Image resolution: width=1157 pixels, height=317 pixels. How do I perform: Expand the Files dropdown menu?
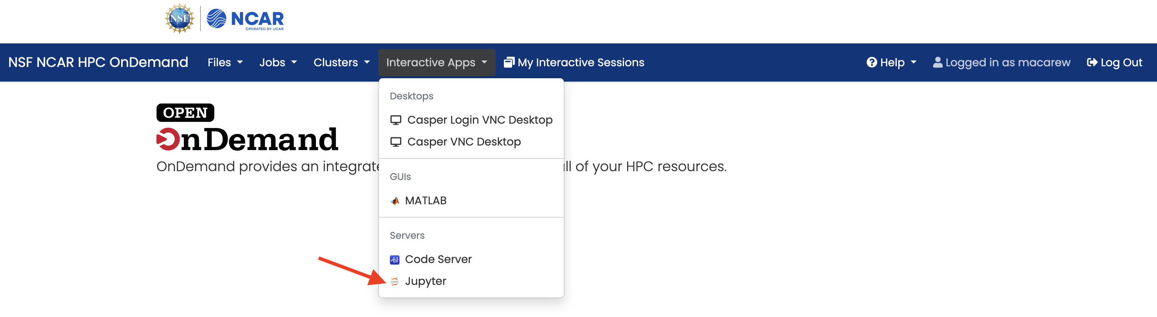click(x=225, y=62)
